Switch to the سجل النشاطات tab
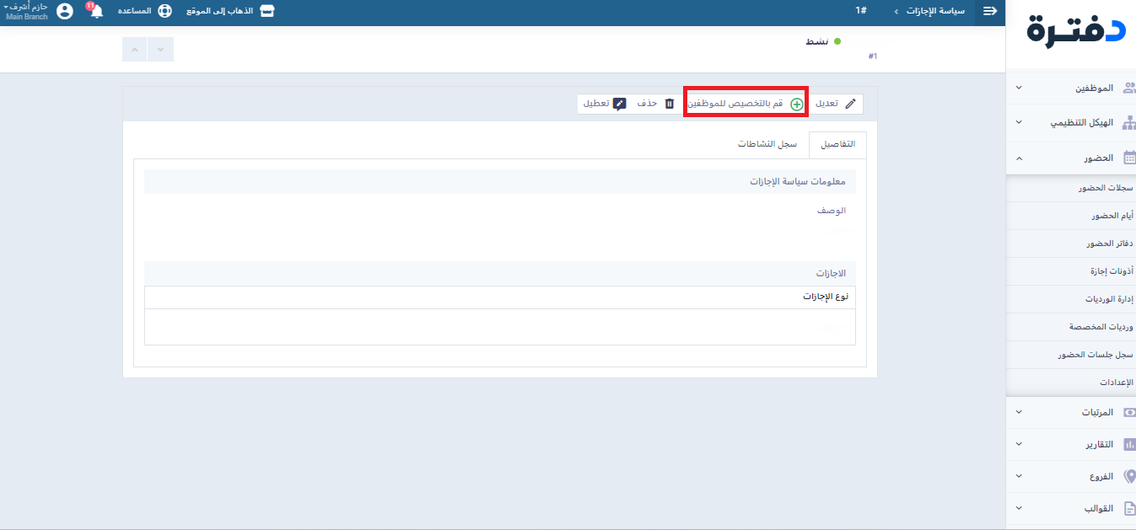Image resolution: width=1136 pixels, height=530 pixels. point(767,144)
